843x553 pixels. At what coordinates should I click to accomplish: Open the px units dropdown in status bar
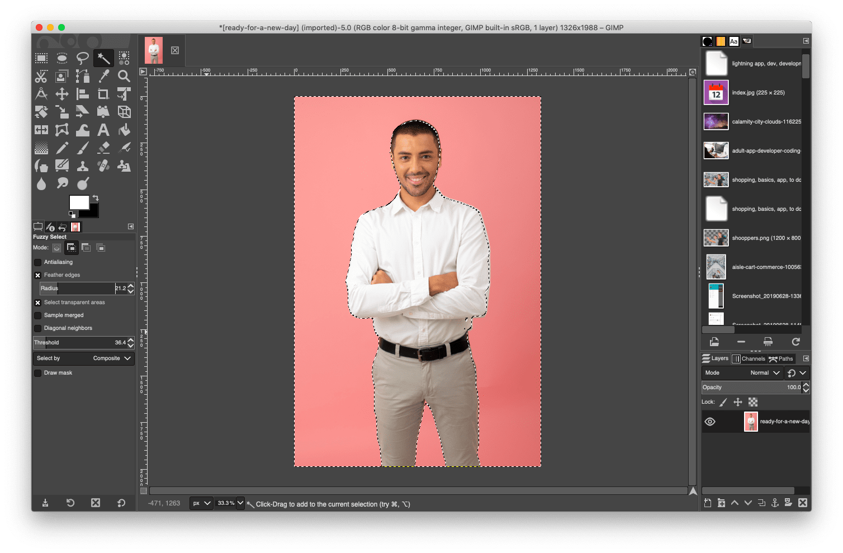tap(201, 503)
